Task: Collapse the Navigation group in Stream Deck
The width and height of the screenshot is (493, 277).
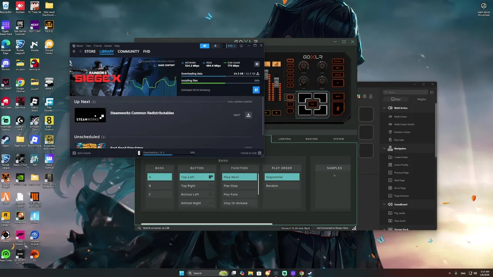Action: [384, 149]
